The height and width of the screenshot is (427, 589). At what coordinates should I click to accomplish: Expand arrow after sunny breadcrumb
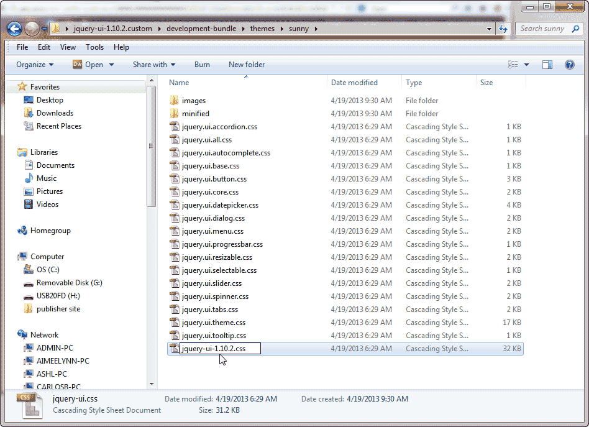pyautogui.click(x=316, y=29)
